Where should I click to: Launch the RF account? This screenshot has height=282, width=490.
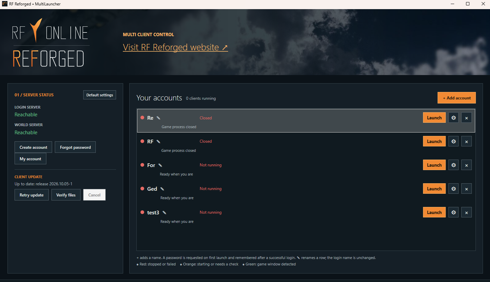click(x=434, y=141)
